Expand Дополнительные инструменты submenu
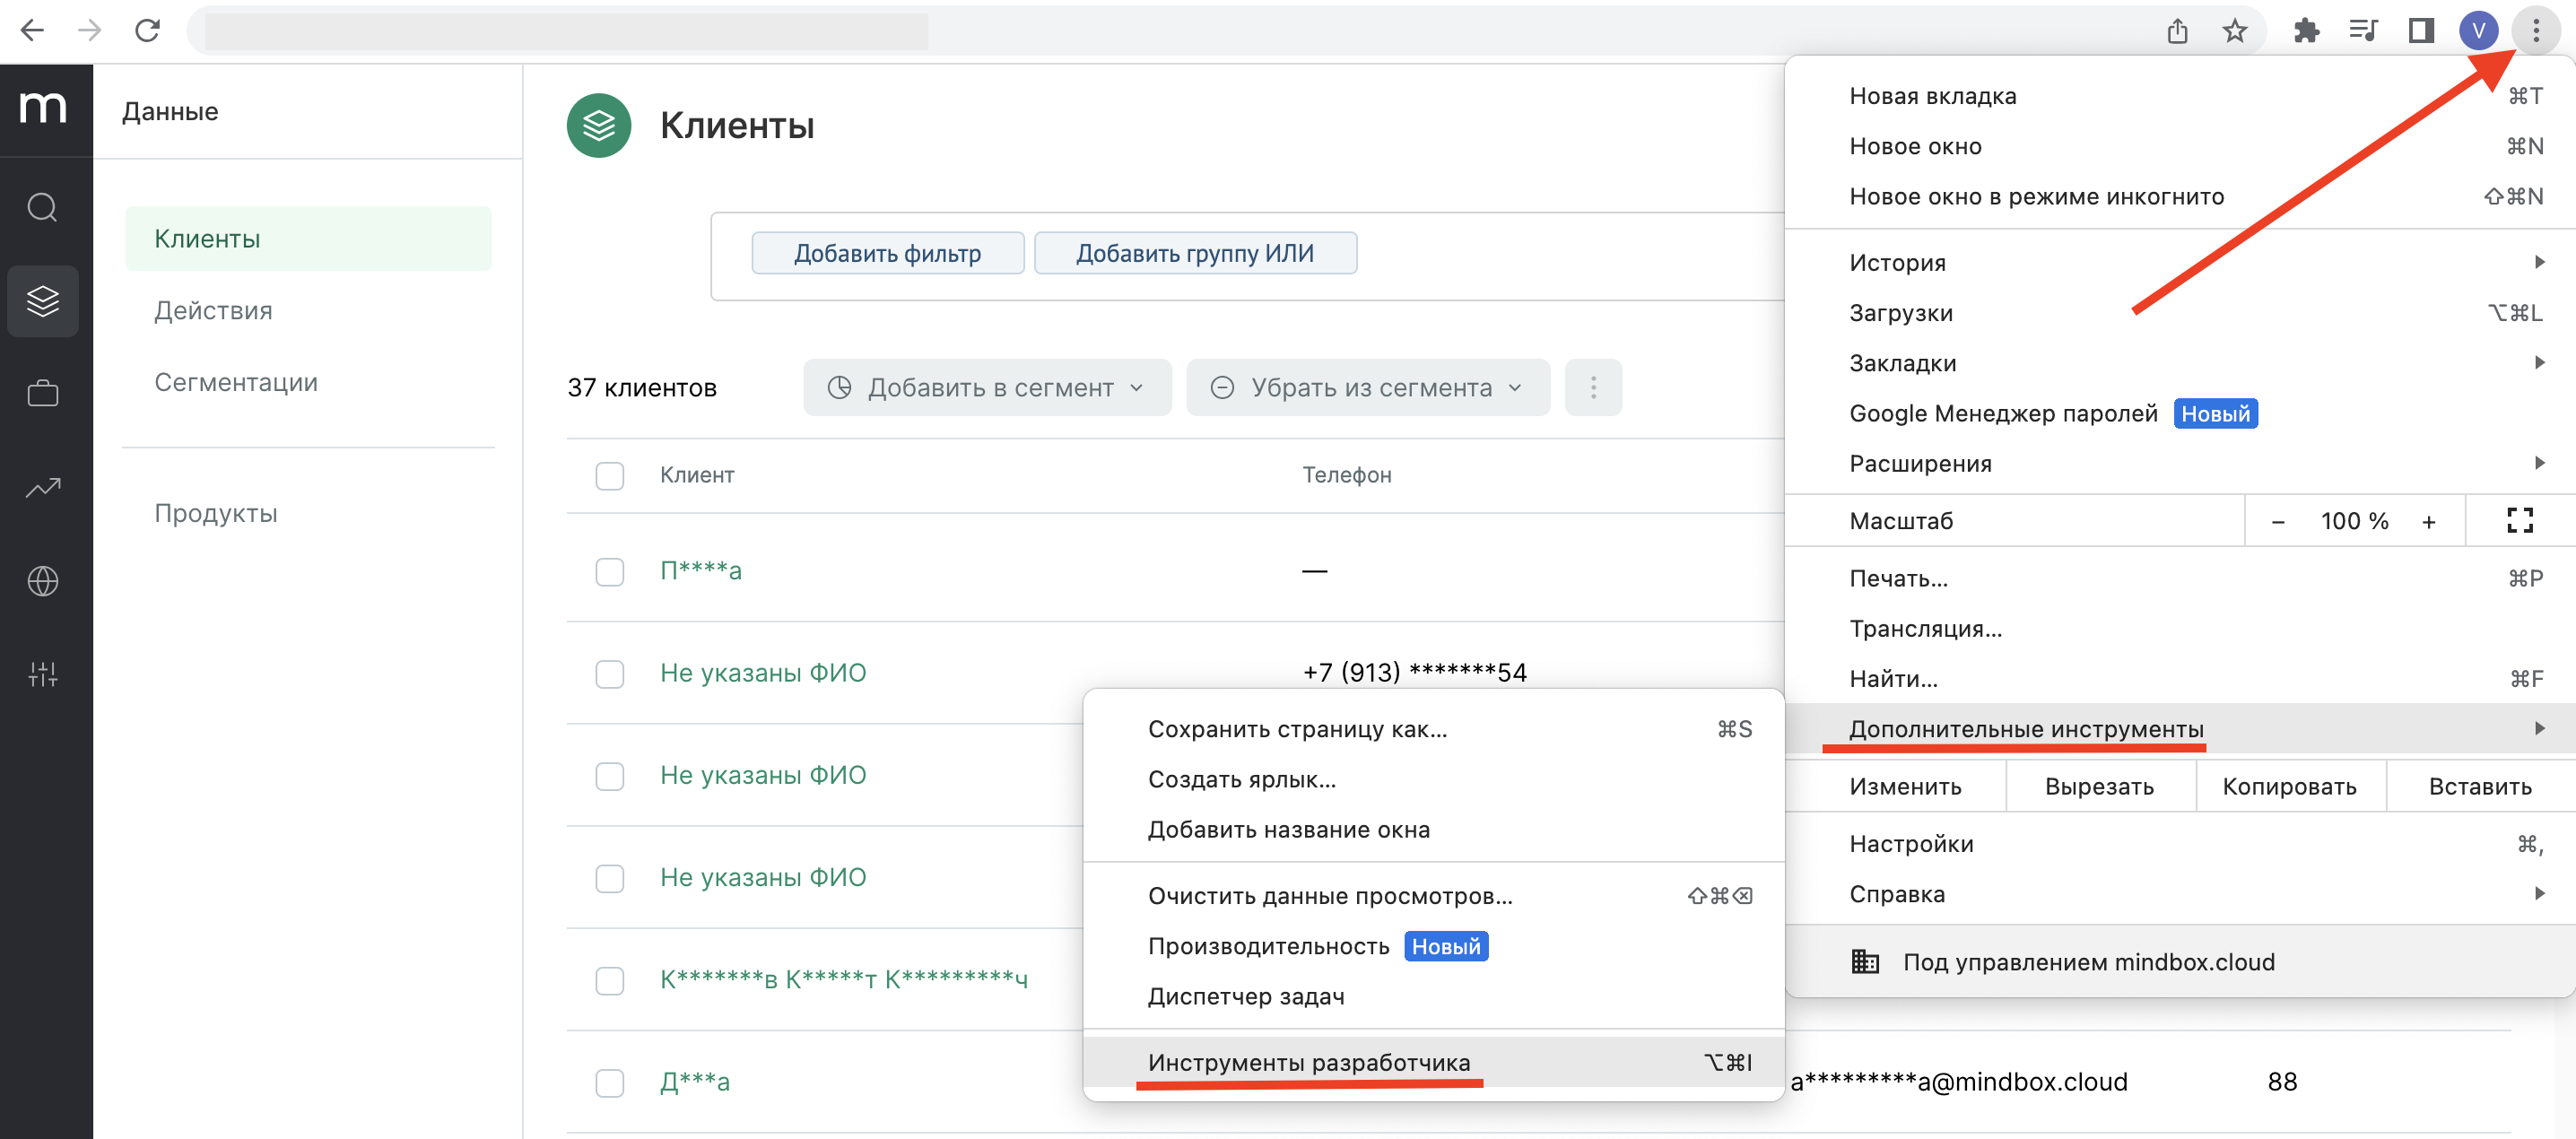Screen dimensions: 2576x1139 pyautogui.click(x=2180, y=728)
